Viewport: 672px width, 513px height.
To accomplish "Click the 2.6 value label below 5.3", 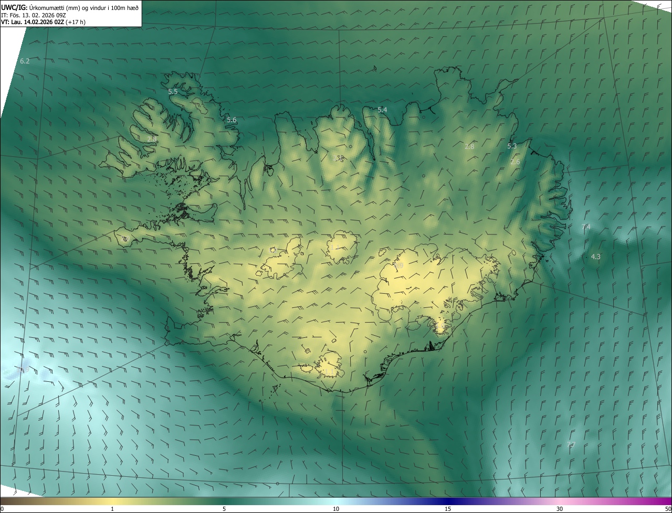I will coord(515,162).
